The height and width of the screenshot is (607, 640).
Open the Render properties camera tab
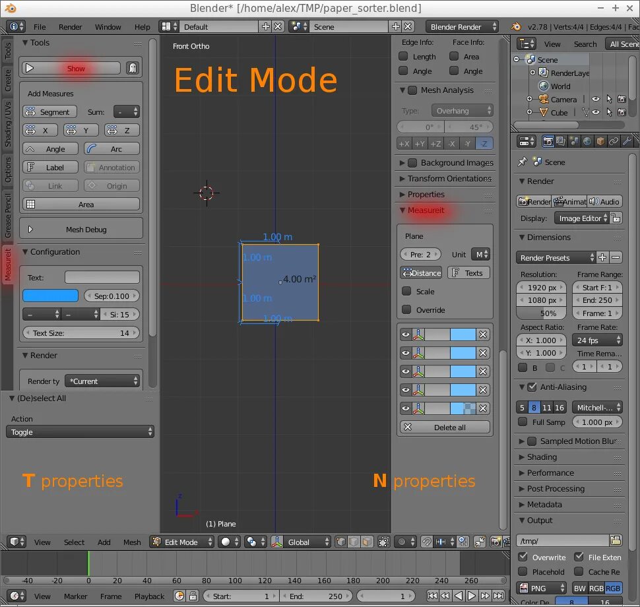[548, 142]
